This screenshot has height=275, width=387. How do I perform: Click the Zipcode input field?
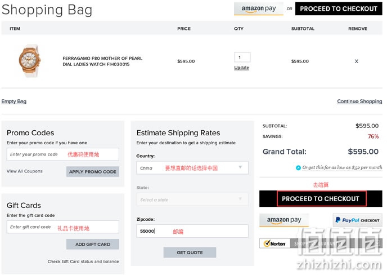192,231
